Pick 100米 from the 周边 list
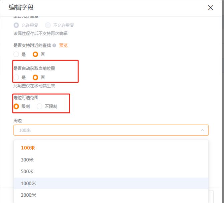This screenshot has height=203, width=224. [x=28, y=148]
